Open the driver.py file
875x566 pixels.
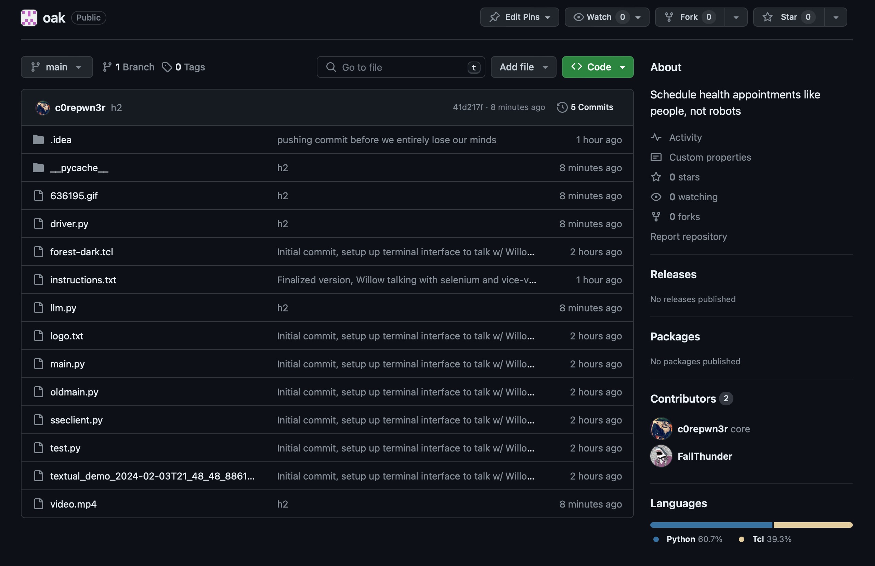(69, 224)
